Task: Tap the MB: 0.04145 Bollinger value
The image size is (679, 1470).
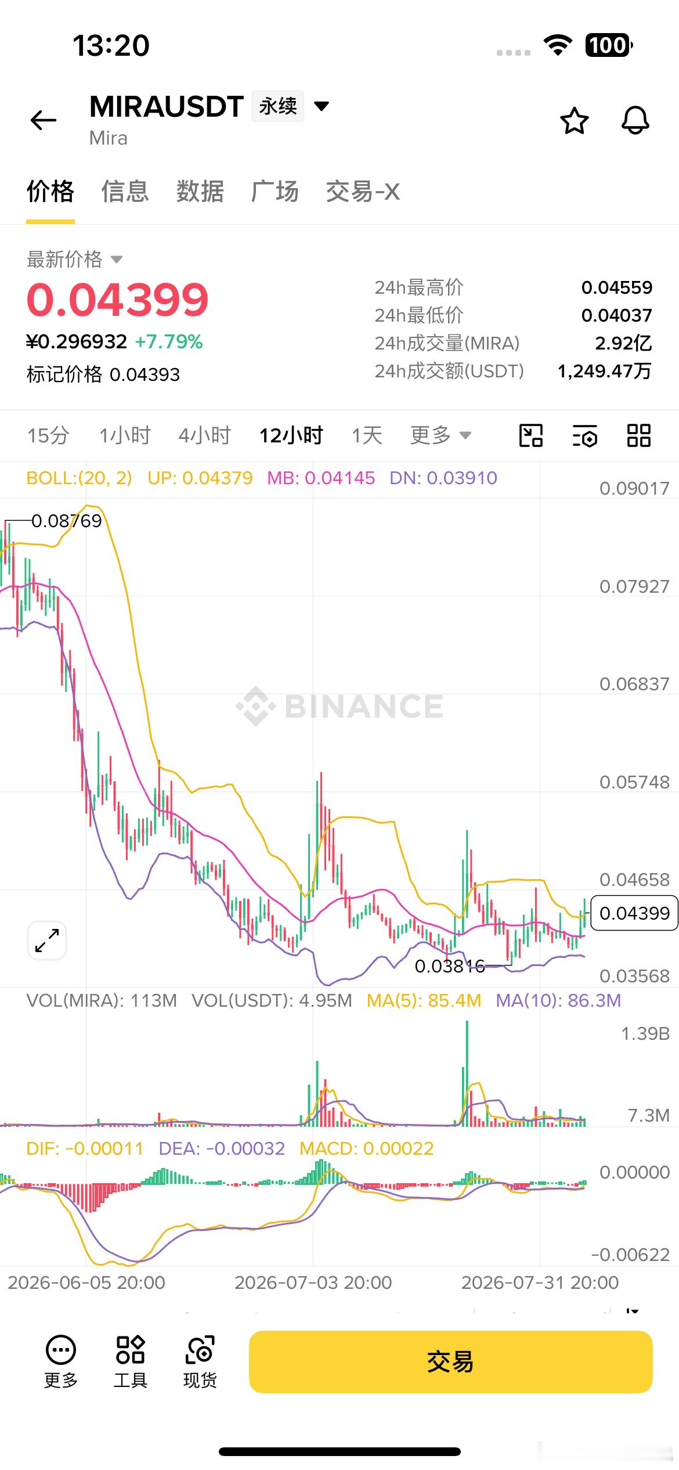Action: coord(321,478)
